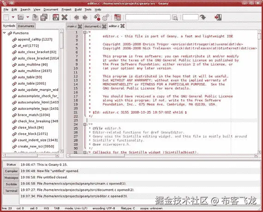
Task: Close current file using toolbar X icon
Action: pyautogui.click(x=65, y=17)
